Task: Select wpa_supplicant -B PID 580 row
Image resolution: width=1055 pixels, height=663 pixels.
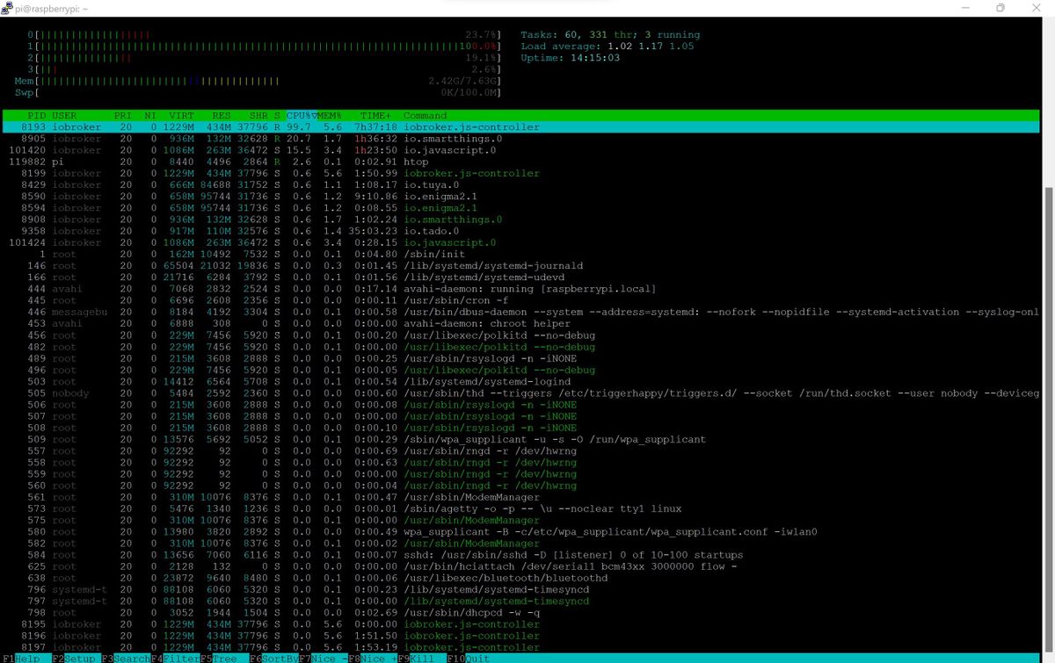Action: [x=520, y=531]
